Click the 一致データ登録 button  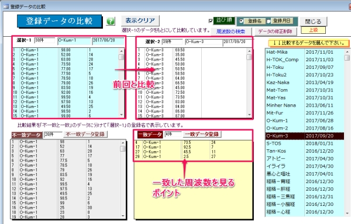(202, 134)
